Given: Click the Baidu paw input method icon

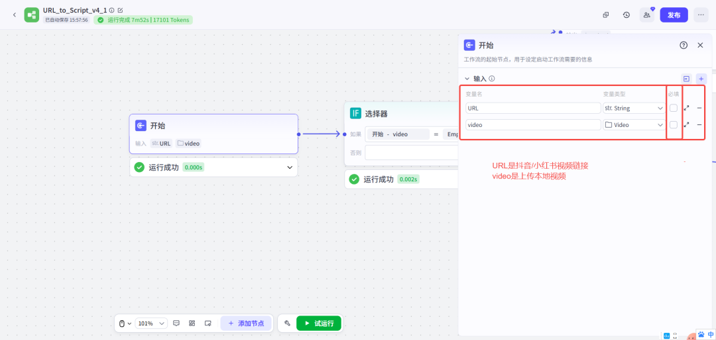Looking at the screenshot, I should (x=701, y=335).
